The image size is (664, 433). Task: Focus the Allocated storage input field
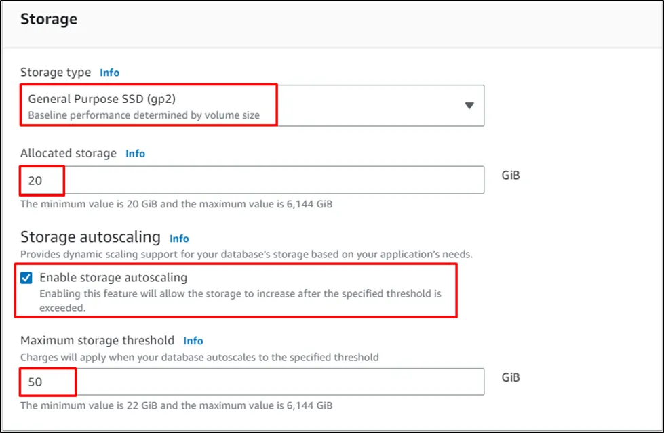251,180
